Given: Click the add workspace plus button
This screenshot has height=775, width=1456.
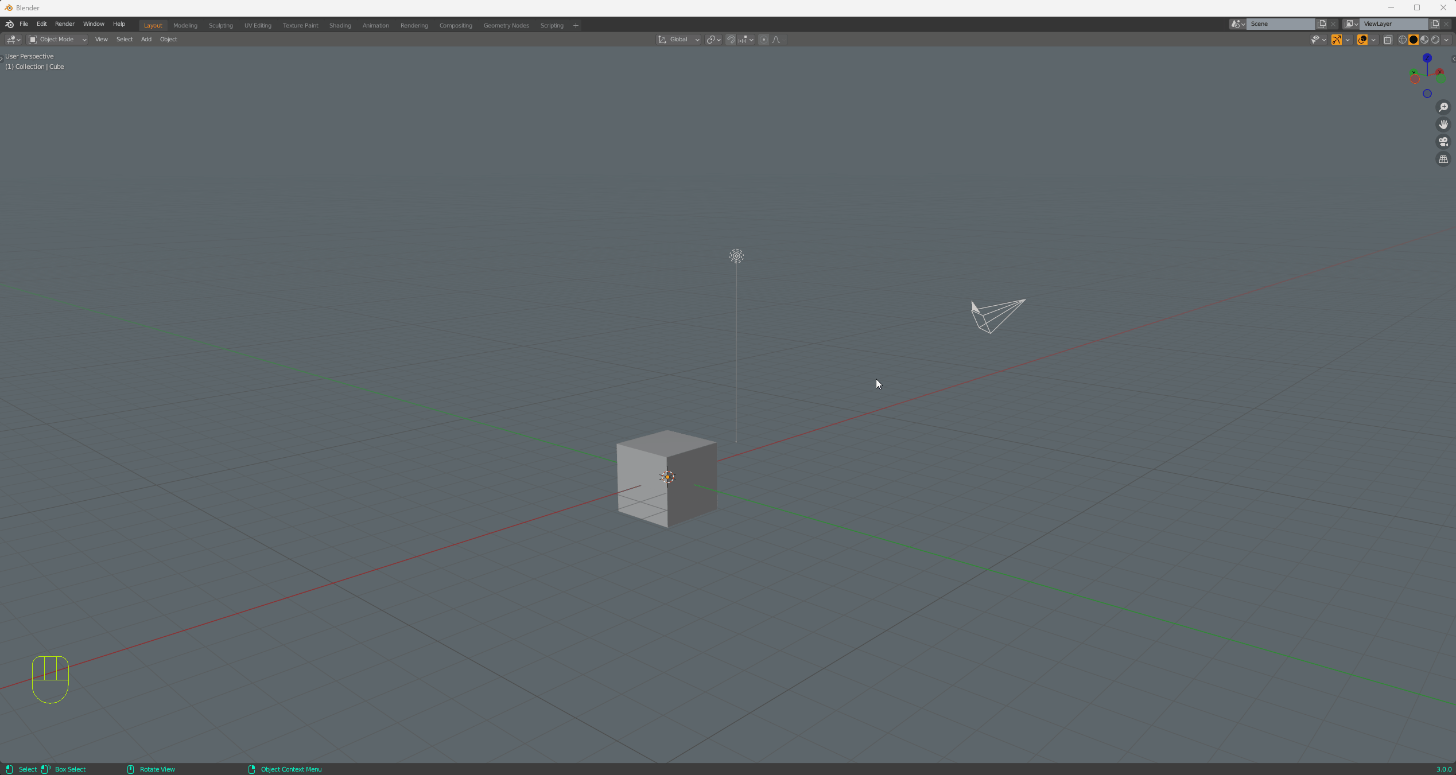Looking at the screenshot, I should click(576, 25).
